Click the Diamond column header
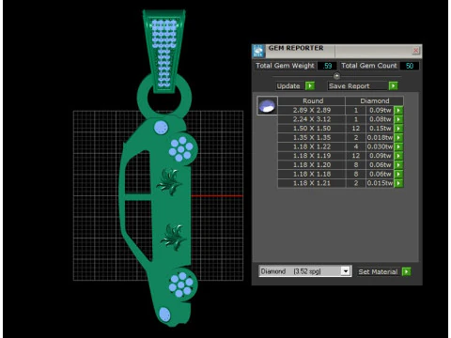This screenshot has height=338, width=451. (374, 100)
